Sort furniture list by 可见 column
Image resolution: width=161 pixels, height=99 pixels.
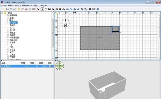(50, 63)
